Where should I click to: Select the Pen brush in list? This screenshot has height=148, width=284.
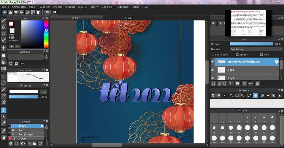[x=26, y=130]
